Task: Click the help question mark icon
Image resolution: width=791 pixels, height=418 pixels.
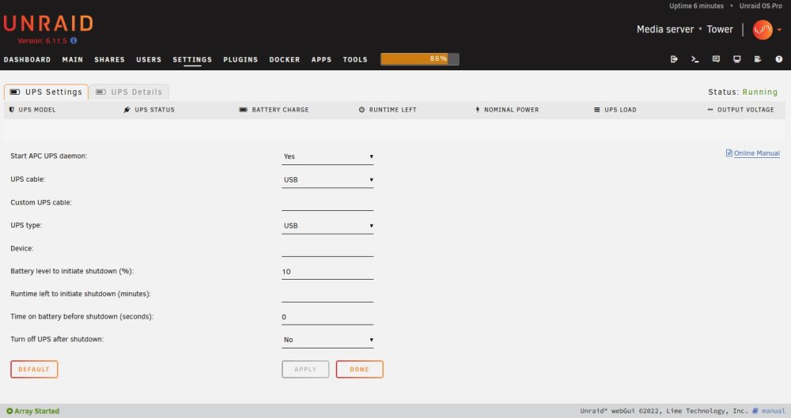Action: (779, 59)
